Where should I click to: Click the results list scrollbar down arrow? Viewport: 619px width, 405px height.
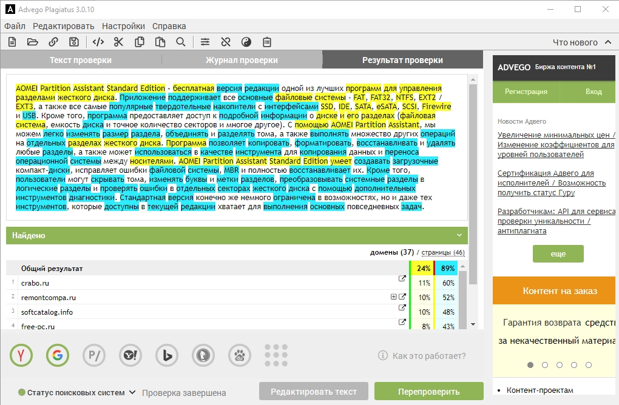coord(473,324)
